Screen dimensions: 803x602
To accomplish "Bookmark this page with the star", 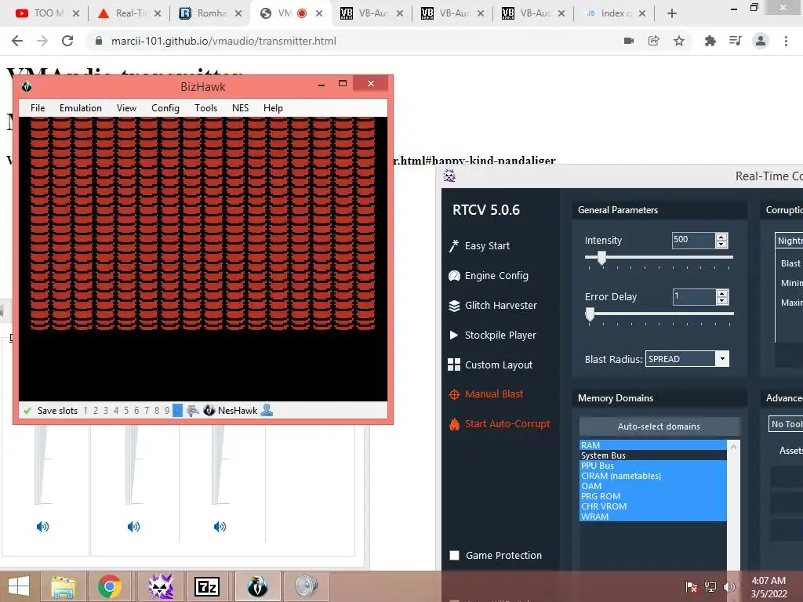I will [x=679, y=41].
